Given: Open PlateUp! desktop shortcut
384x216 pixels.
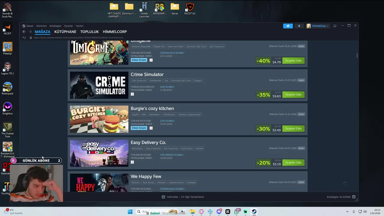Looking at the screenshot, I should click(7, 48).
